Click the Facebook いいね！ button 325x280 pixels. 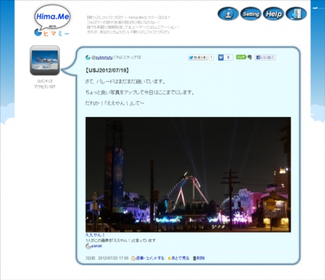click(x=265, y=57)
